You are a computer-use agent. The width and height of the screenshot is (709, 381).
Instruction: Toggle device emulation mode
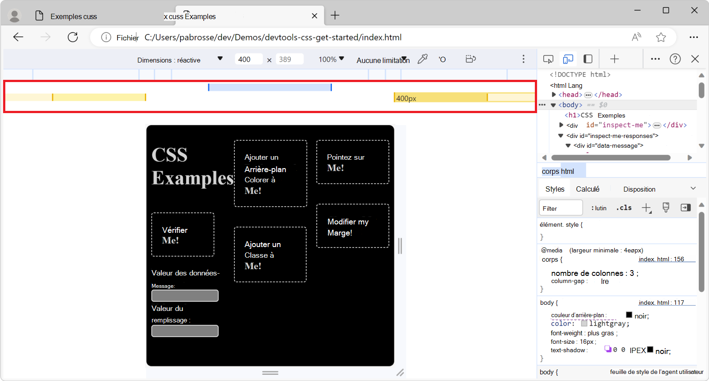[x=568, y=59]
